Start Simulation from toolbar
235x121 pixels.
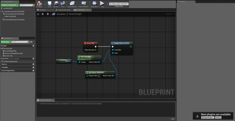[94, 4]
